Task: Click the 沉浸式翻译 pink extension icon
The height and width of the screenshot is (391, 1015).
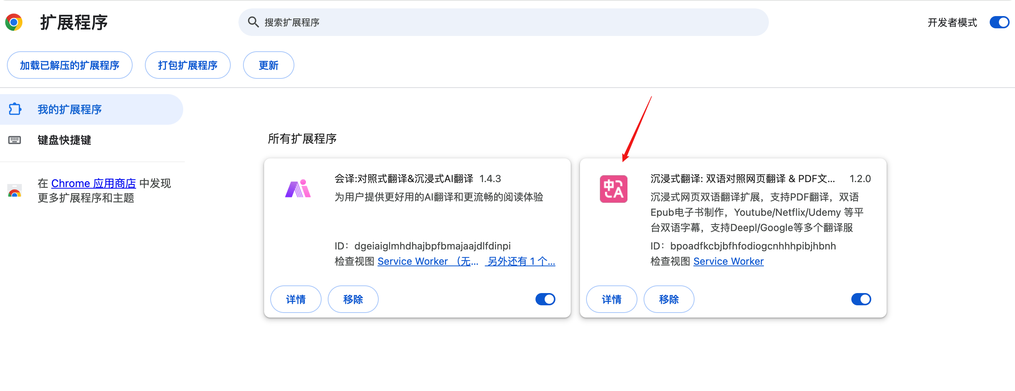Action: pos(614,189)
